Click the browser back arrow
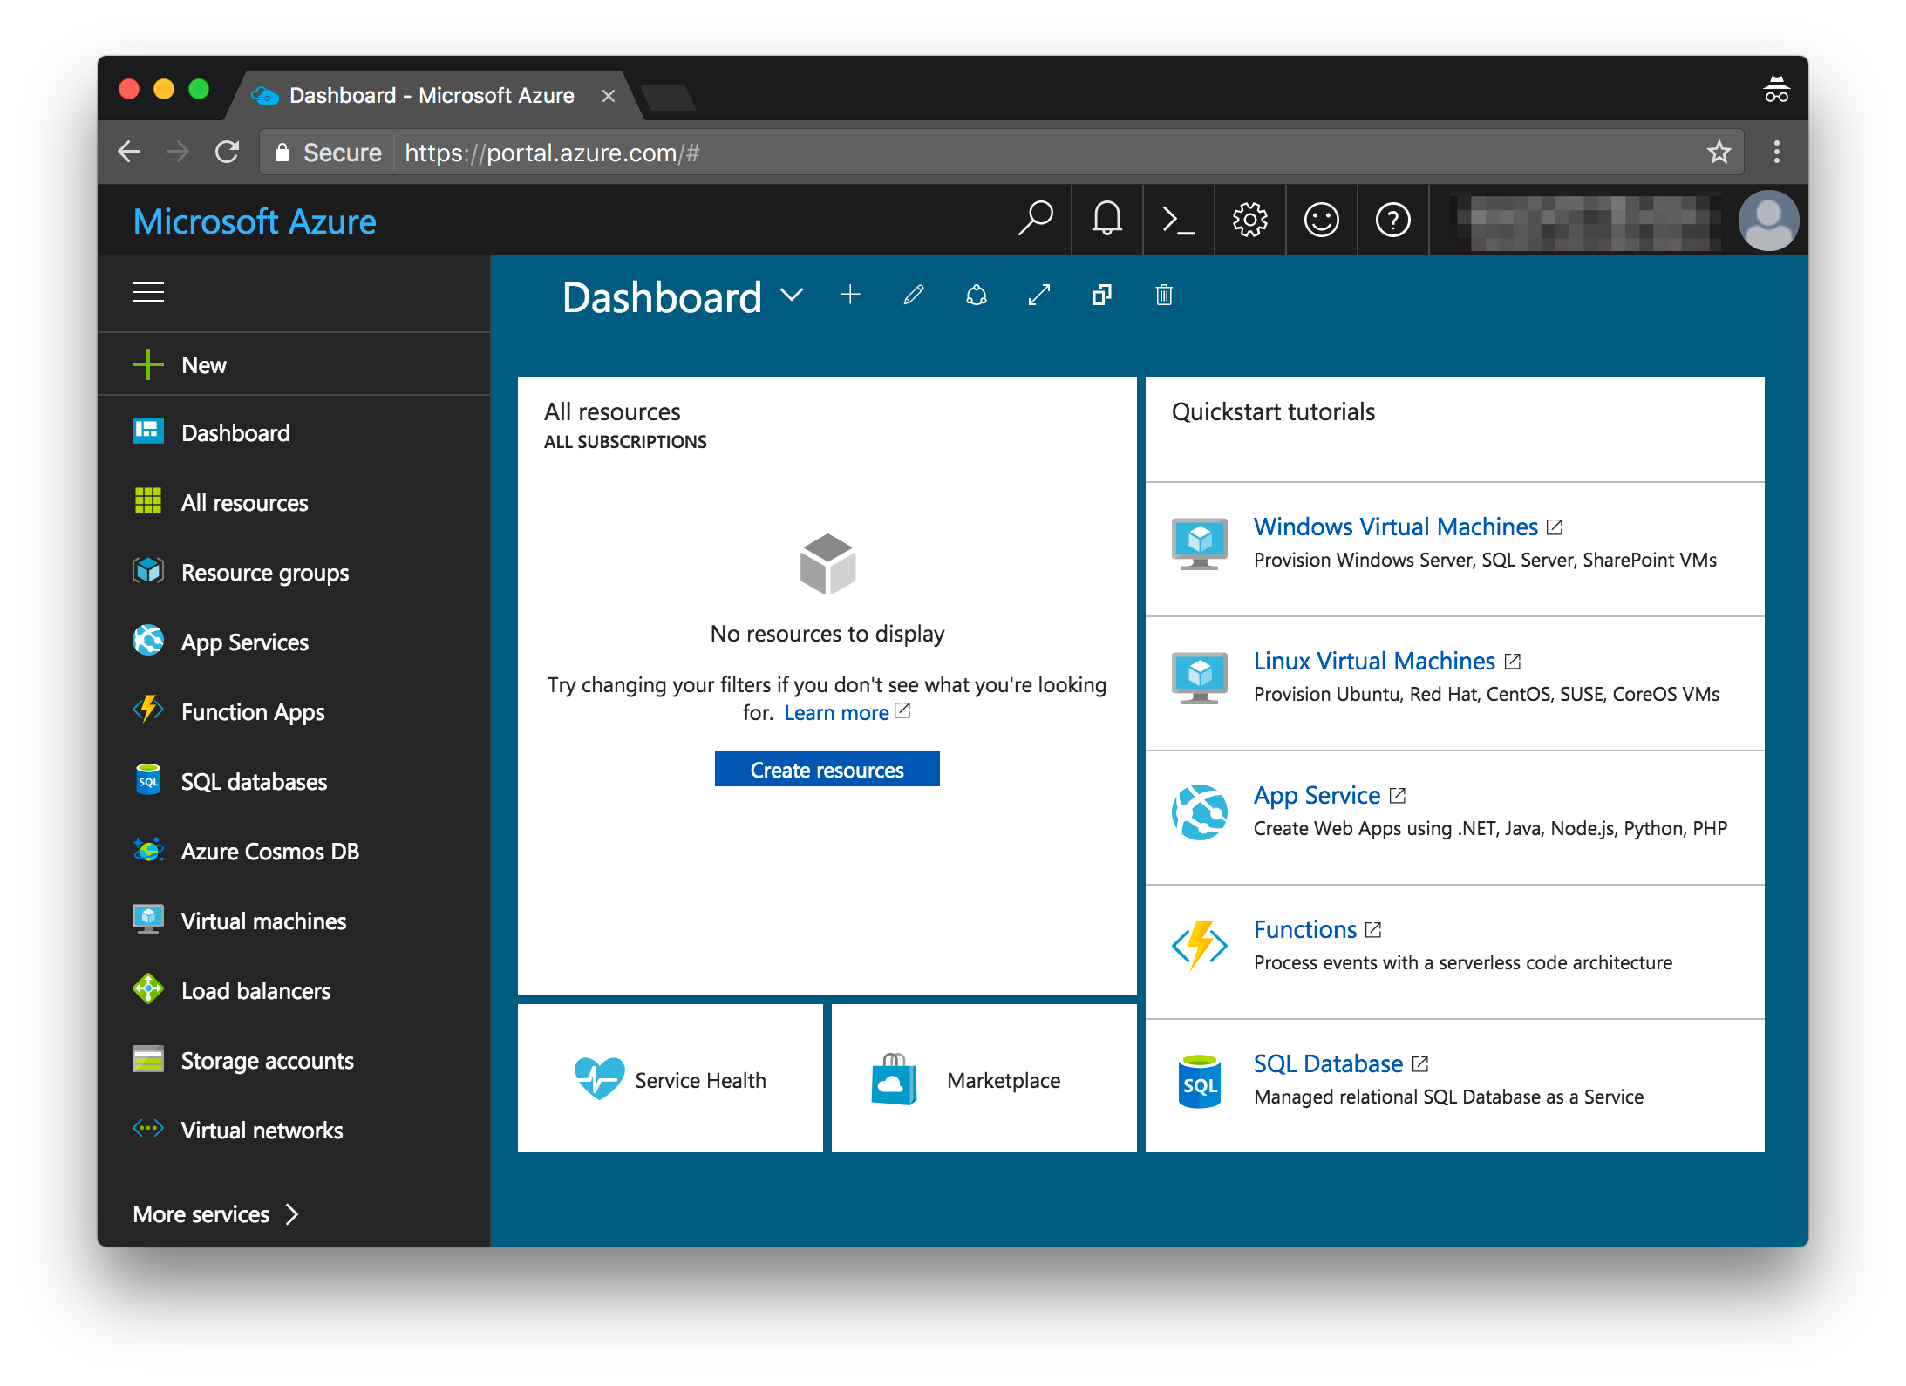The width and height of the screenshot is (1906, 1386). (129, 152)
